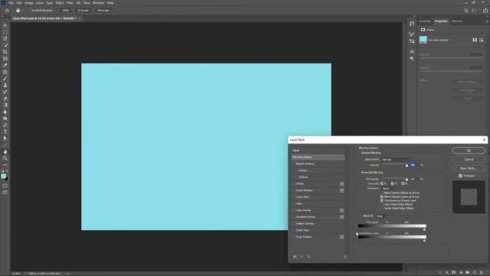Select Blending Options in styles list

318,157
